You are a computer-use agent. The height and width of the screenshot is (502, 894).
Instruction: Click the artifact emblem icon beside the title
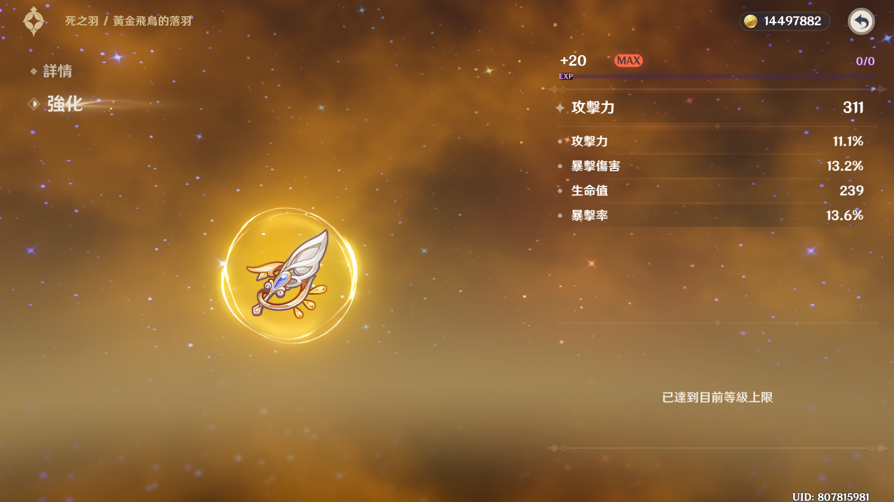34,21
